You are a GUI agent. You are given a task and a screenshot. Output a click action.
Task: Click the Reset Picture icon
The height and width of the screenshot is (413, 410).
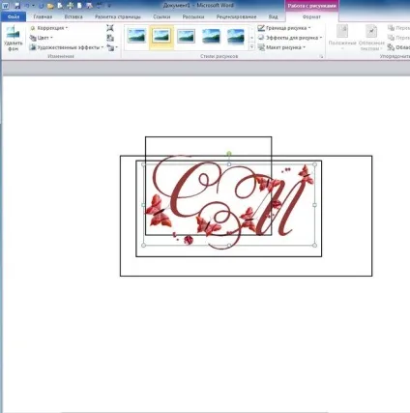(x=110, y=47)
